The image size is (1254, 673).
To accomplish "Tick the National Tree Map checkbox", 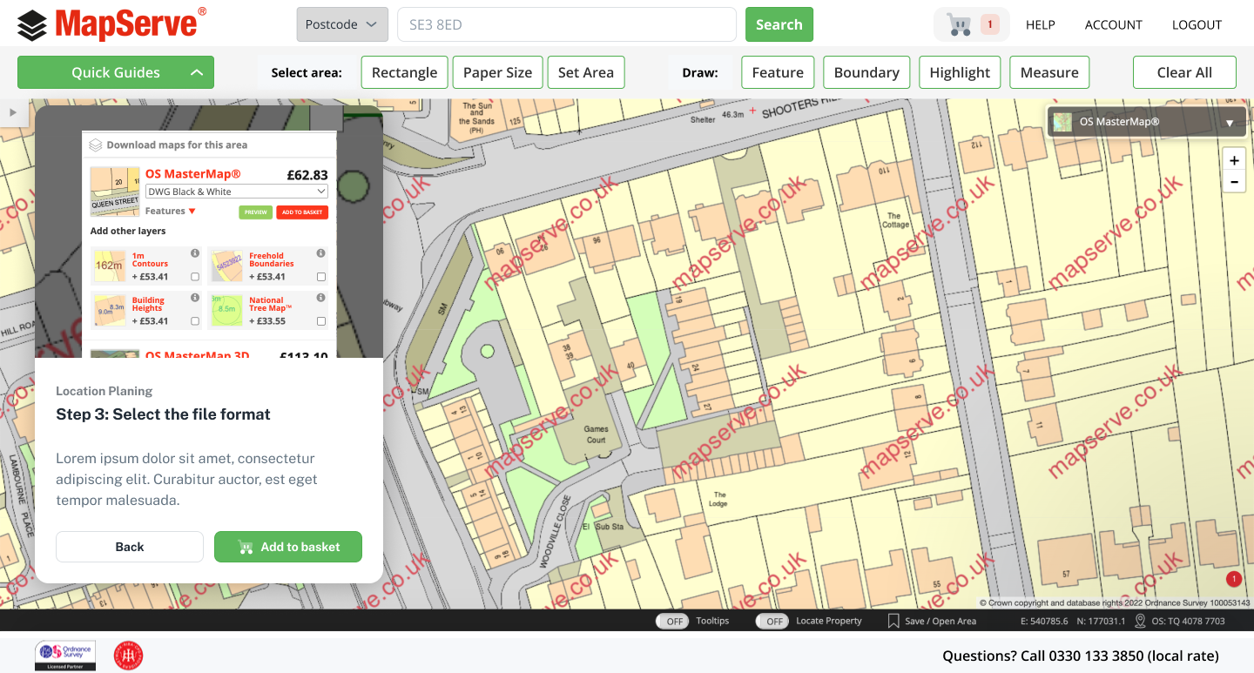I will [x=321, y=321].
